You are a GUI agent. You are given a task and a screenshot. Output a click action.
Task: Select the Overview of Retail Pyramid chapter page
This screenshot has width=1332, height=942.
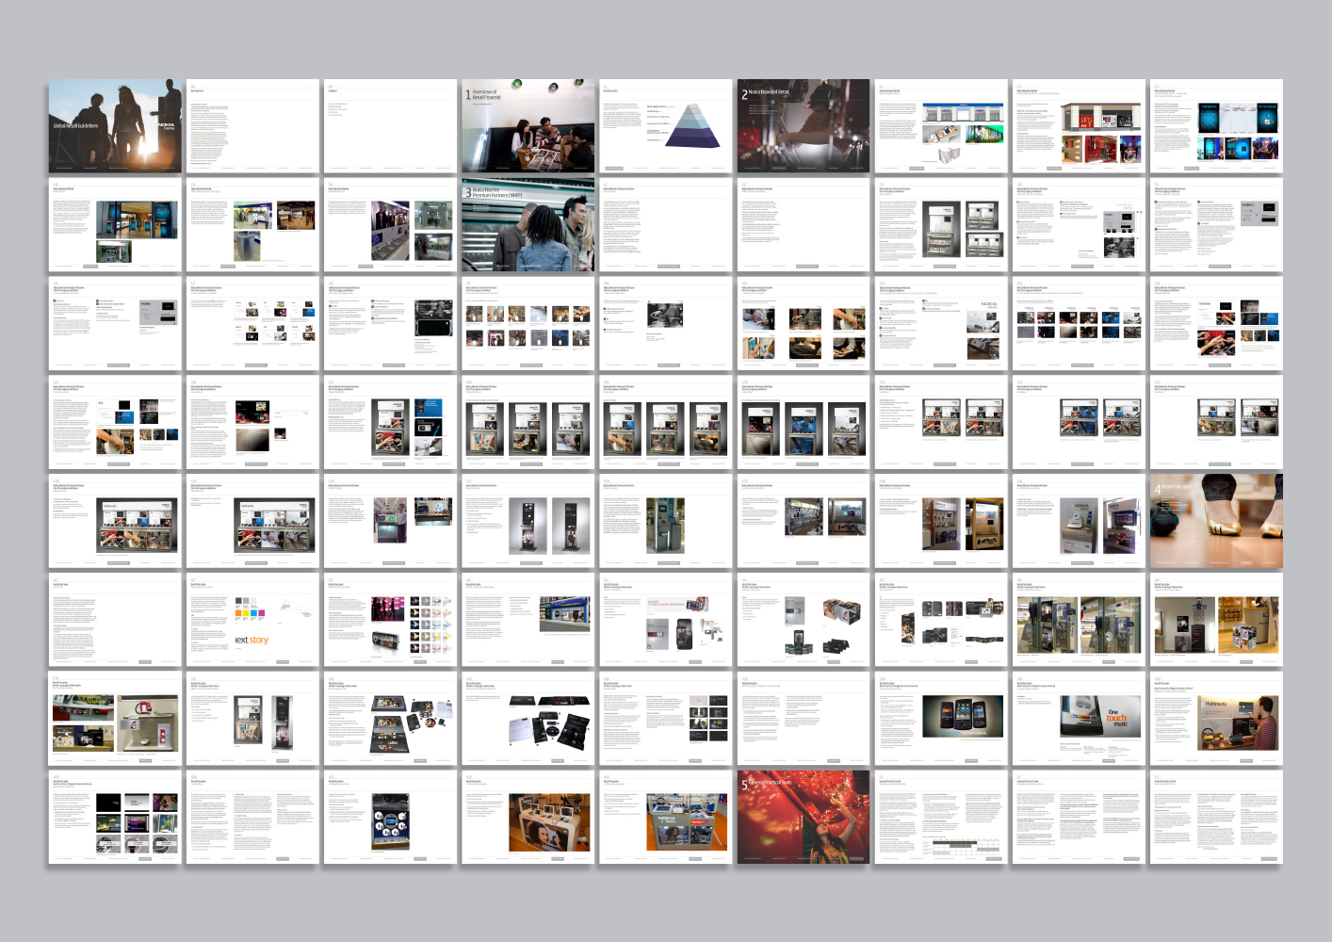(x=528, y=126)
